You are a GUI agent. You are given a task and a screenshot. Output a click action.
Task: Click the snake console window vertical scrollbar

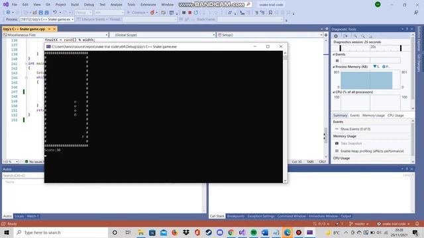point(285,117)
